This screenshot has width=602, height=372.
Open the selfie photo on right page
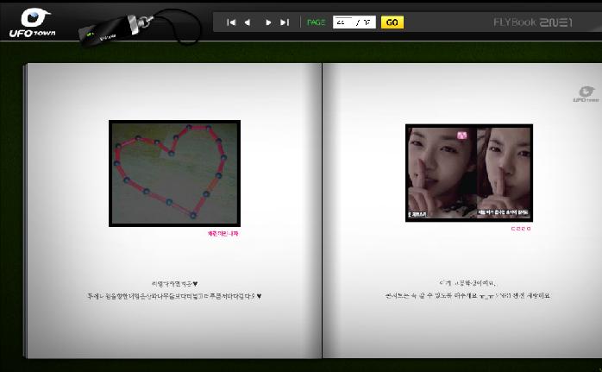coord(469,173)
